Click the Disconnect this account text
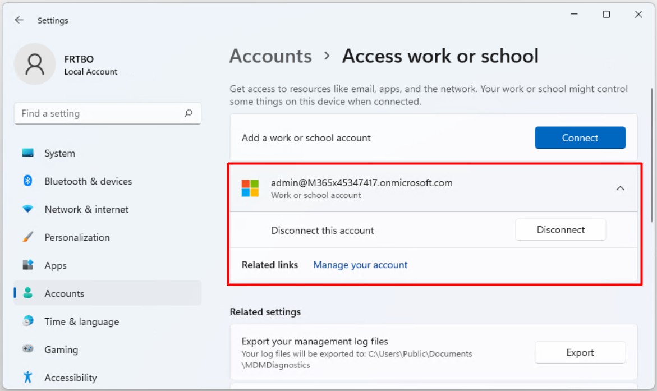 click(322, 231)
